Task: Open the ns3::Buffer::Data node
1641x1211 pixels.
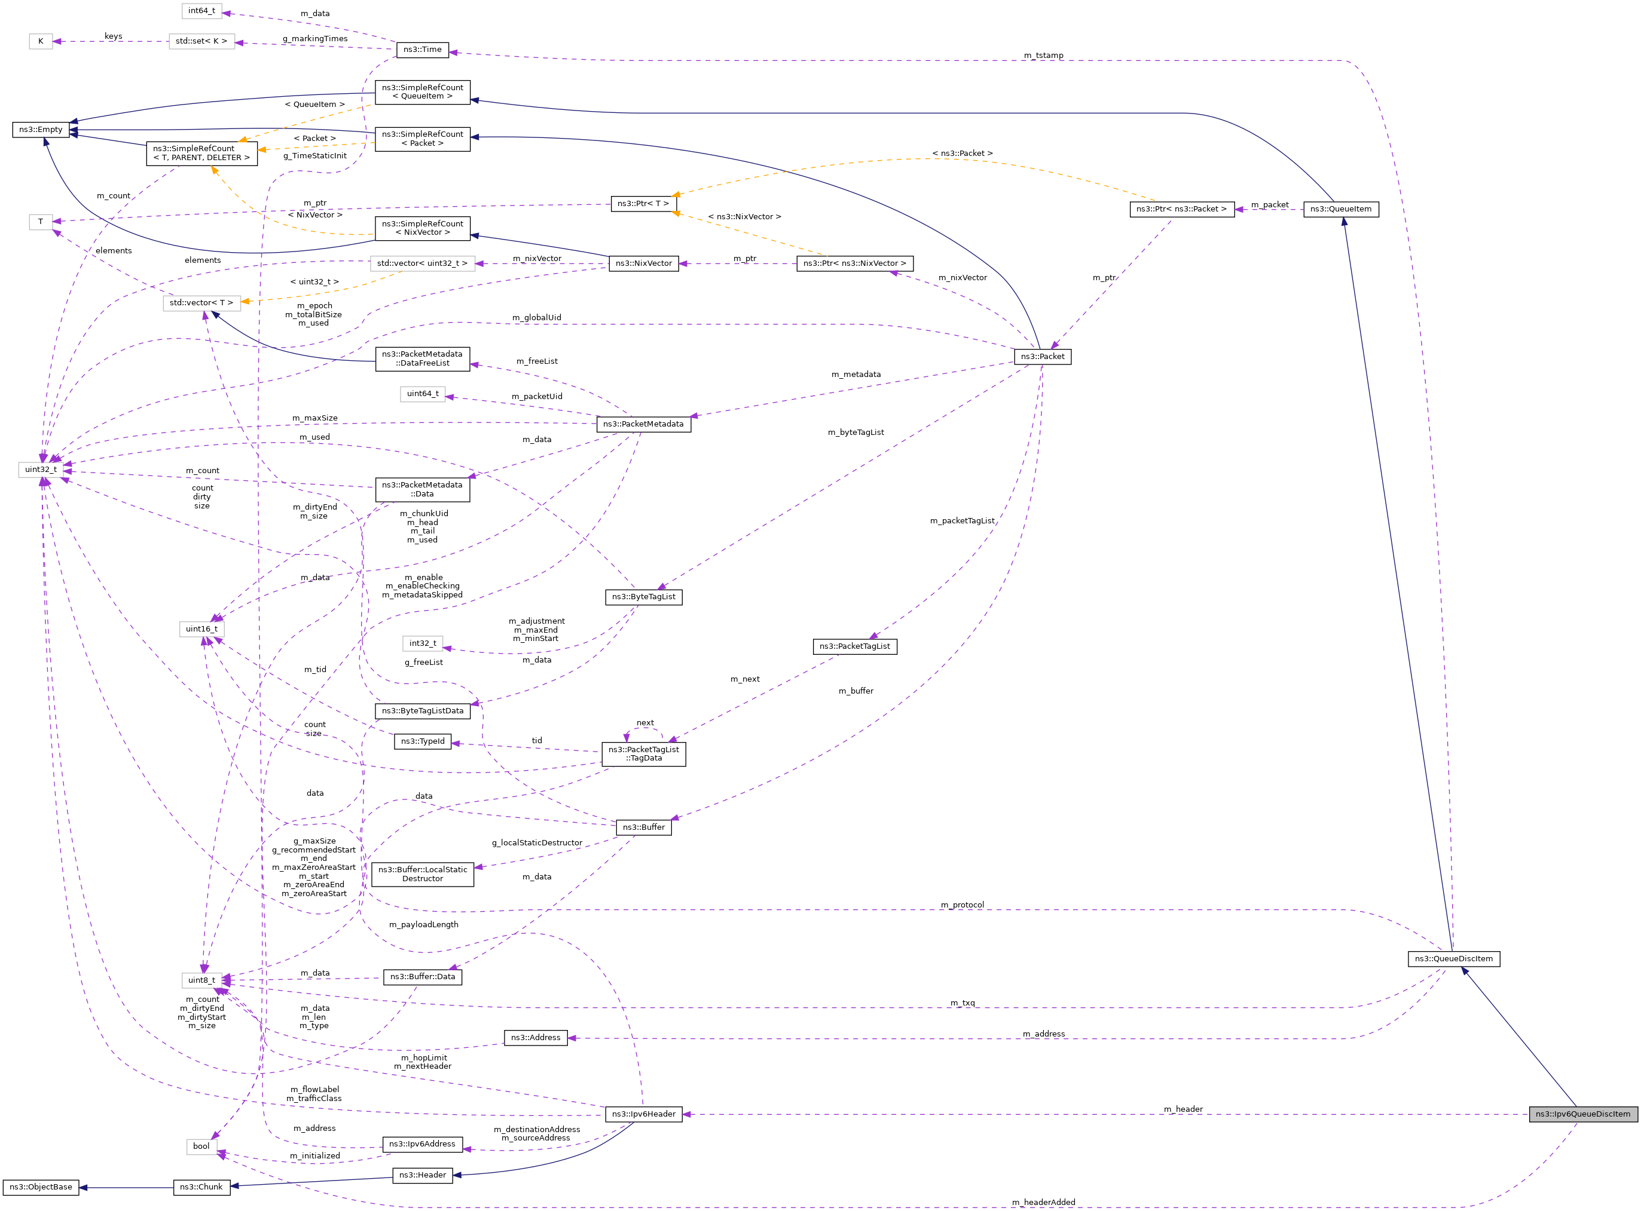Action: pyautogui.click(x=422, y=977)
